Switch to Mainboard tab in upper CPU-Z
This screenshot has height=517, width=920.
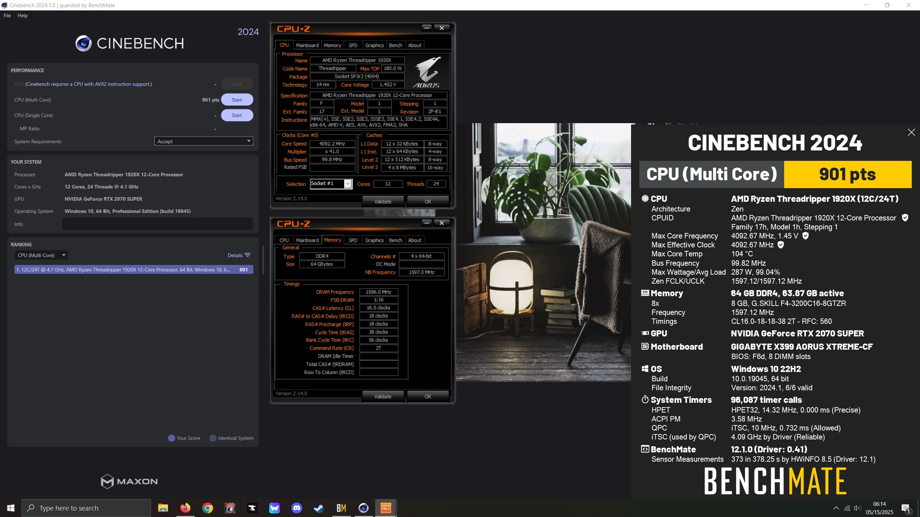point(307,45)
